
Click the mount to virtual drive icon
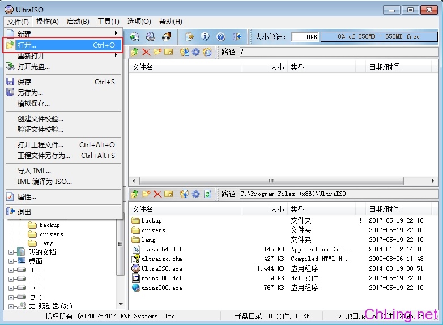tap(151, 37)
